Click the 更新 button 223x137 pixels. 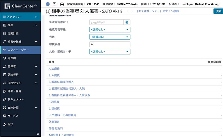point(218,11)
